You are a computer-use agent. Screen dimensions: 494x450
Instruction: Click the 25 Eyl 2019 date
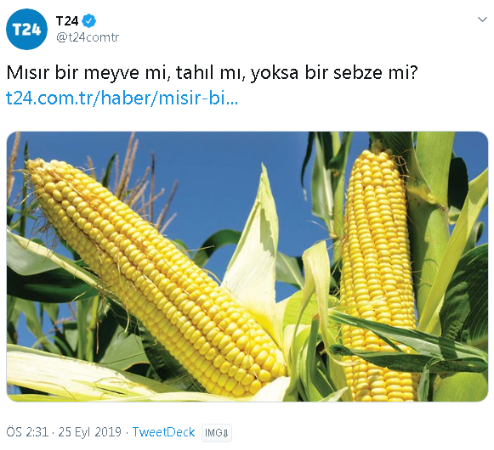[x=90, y=432]
